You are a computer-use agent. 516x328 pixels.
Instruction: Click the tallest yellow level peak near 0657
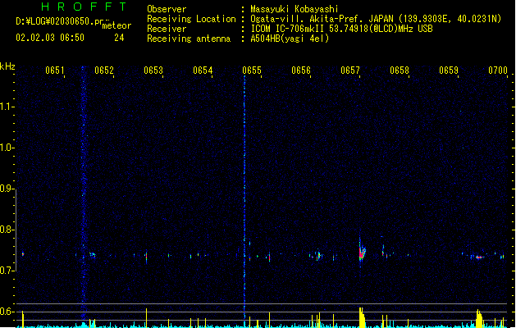362,317
